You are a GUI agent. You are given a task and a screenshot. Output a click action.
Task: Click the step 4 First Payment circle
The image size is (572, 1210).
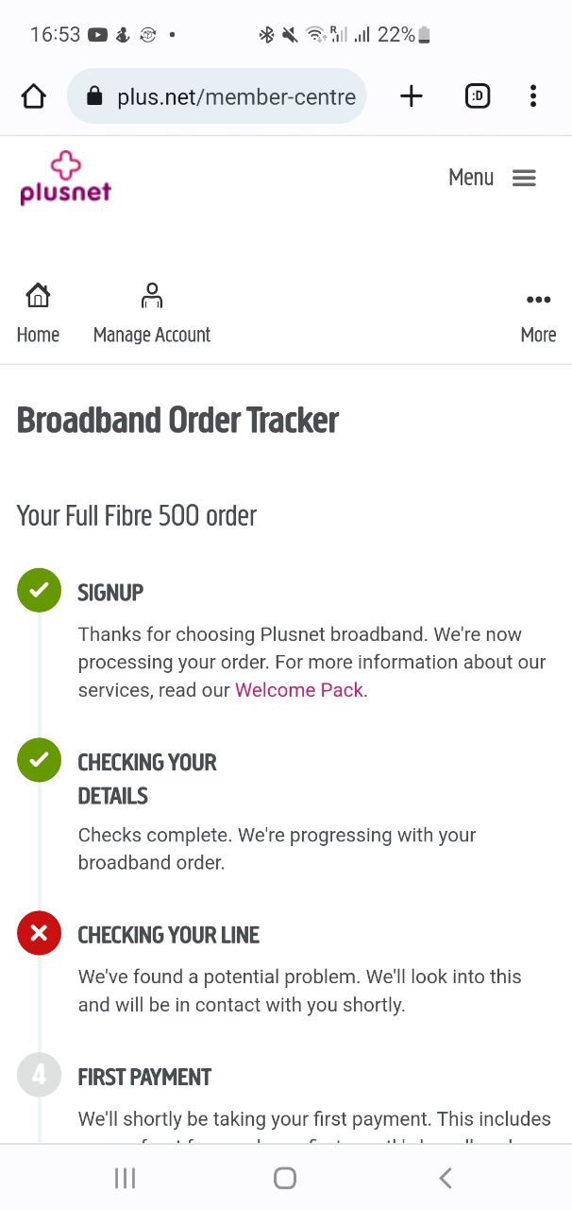coord(39,1075)
